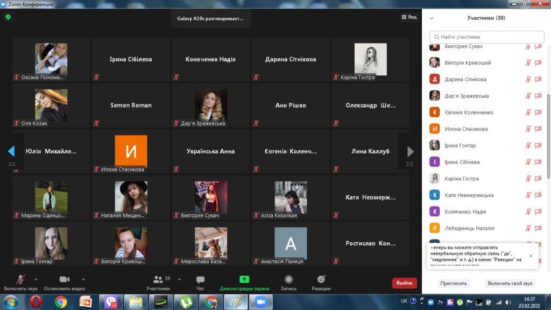The width and height of the screenshot is (551, 310).
Task: Click the Остановить видео camera icon
Action: [x=65, y=280]
